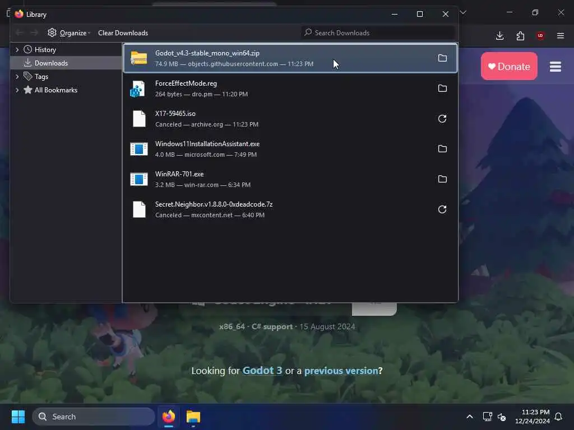Click the Donate button on Godot site
Viewport: 574px width, 430px height.
tap(509, 66)
